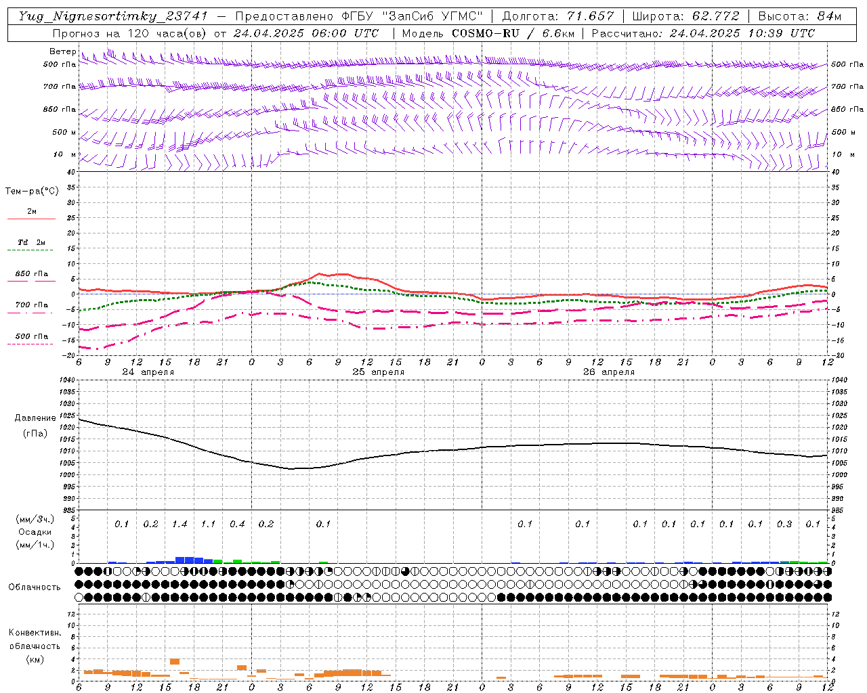
Task: Select the forecast start time 24.04.2025 06:00 UTC
Action: coord(305,33)
